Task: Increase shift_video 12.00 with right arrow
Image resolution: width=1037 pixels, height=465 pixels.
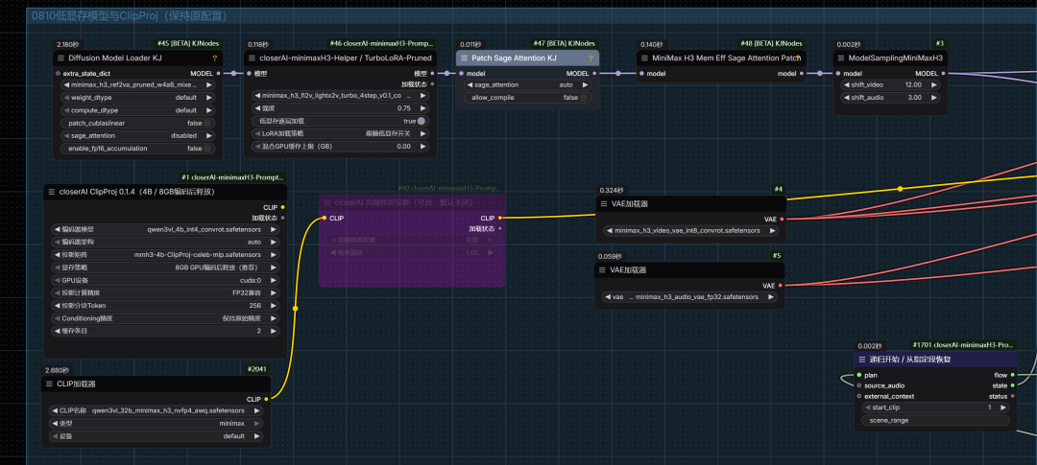Action: [935, 85]
